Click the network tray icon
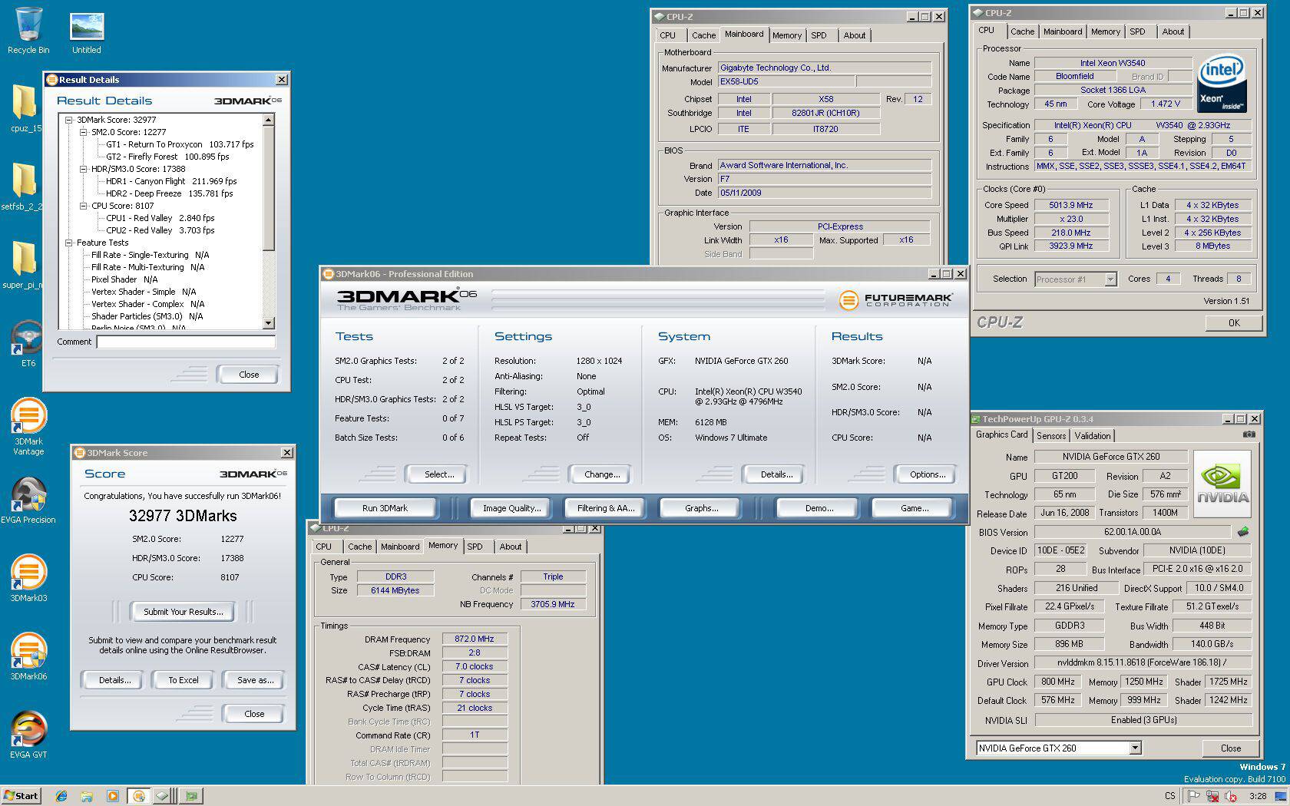1290x806 pixels. [1212, 796]
